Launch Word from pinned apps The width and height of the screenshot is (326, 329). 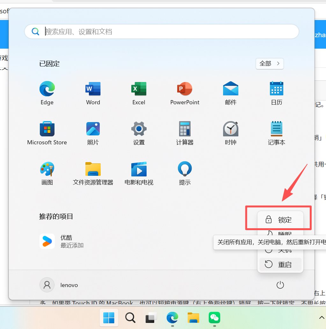click(x=93, y=93)
